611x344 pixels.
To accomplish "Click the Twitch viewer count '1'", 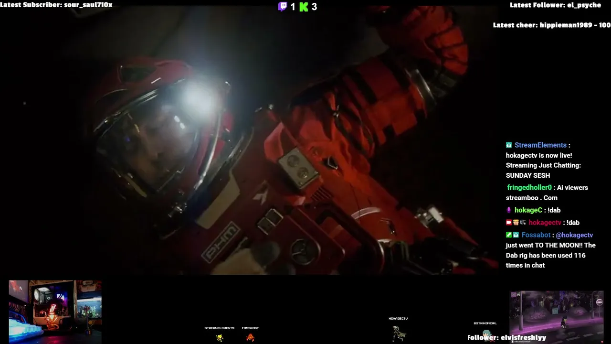I will click(x=293, y=7).
